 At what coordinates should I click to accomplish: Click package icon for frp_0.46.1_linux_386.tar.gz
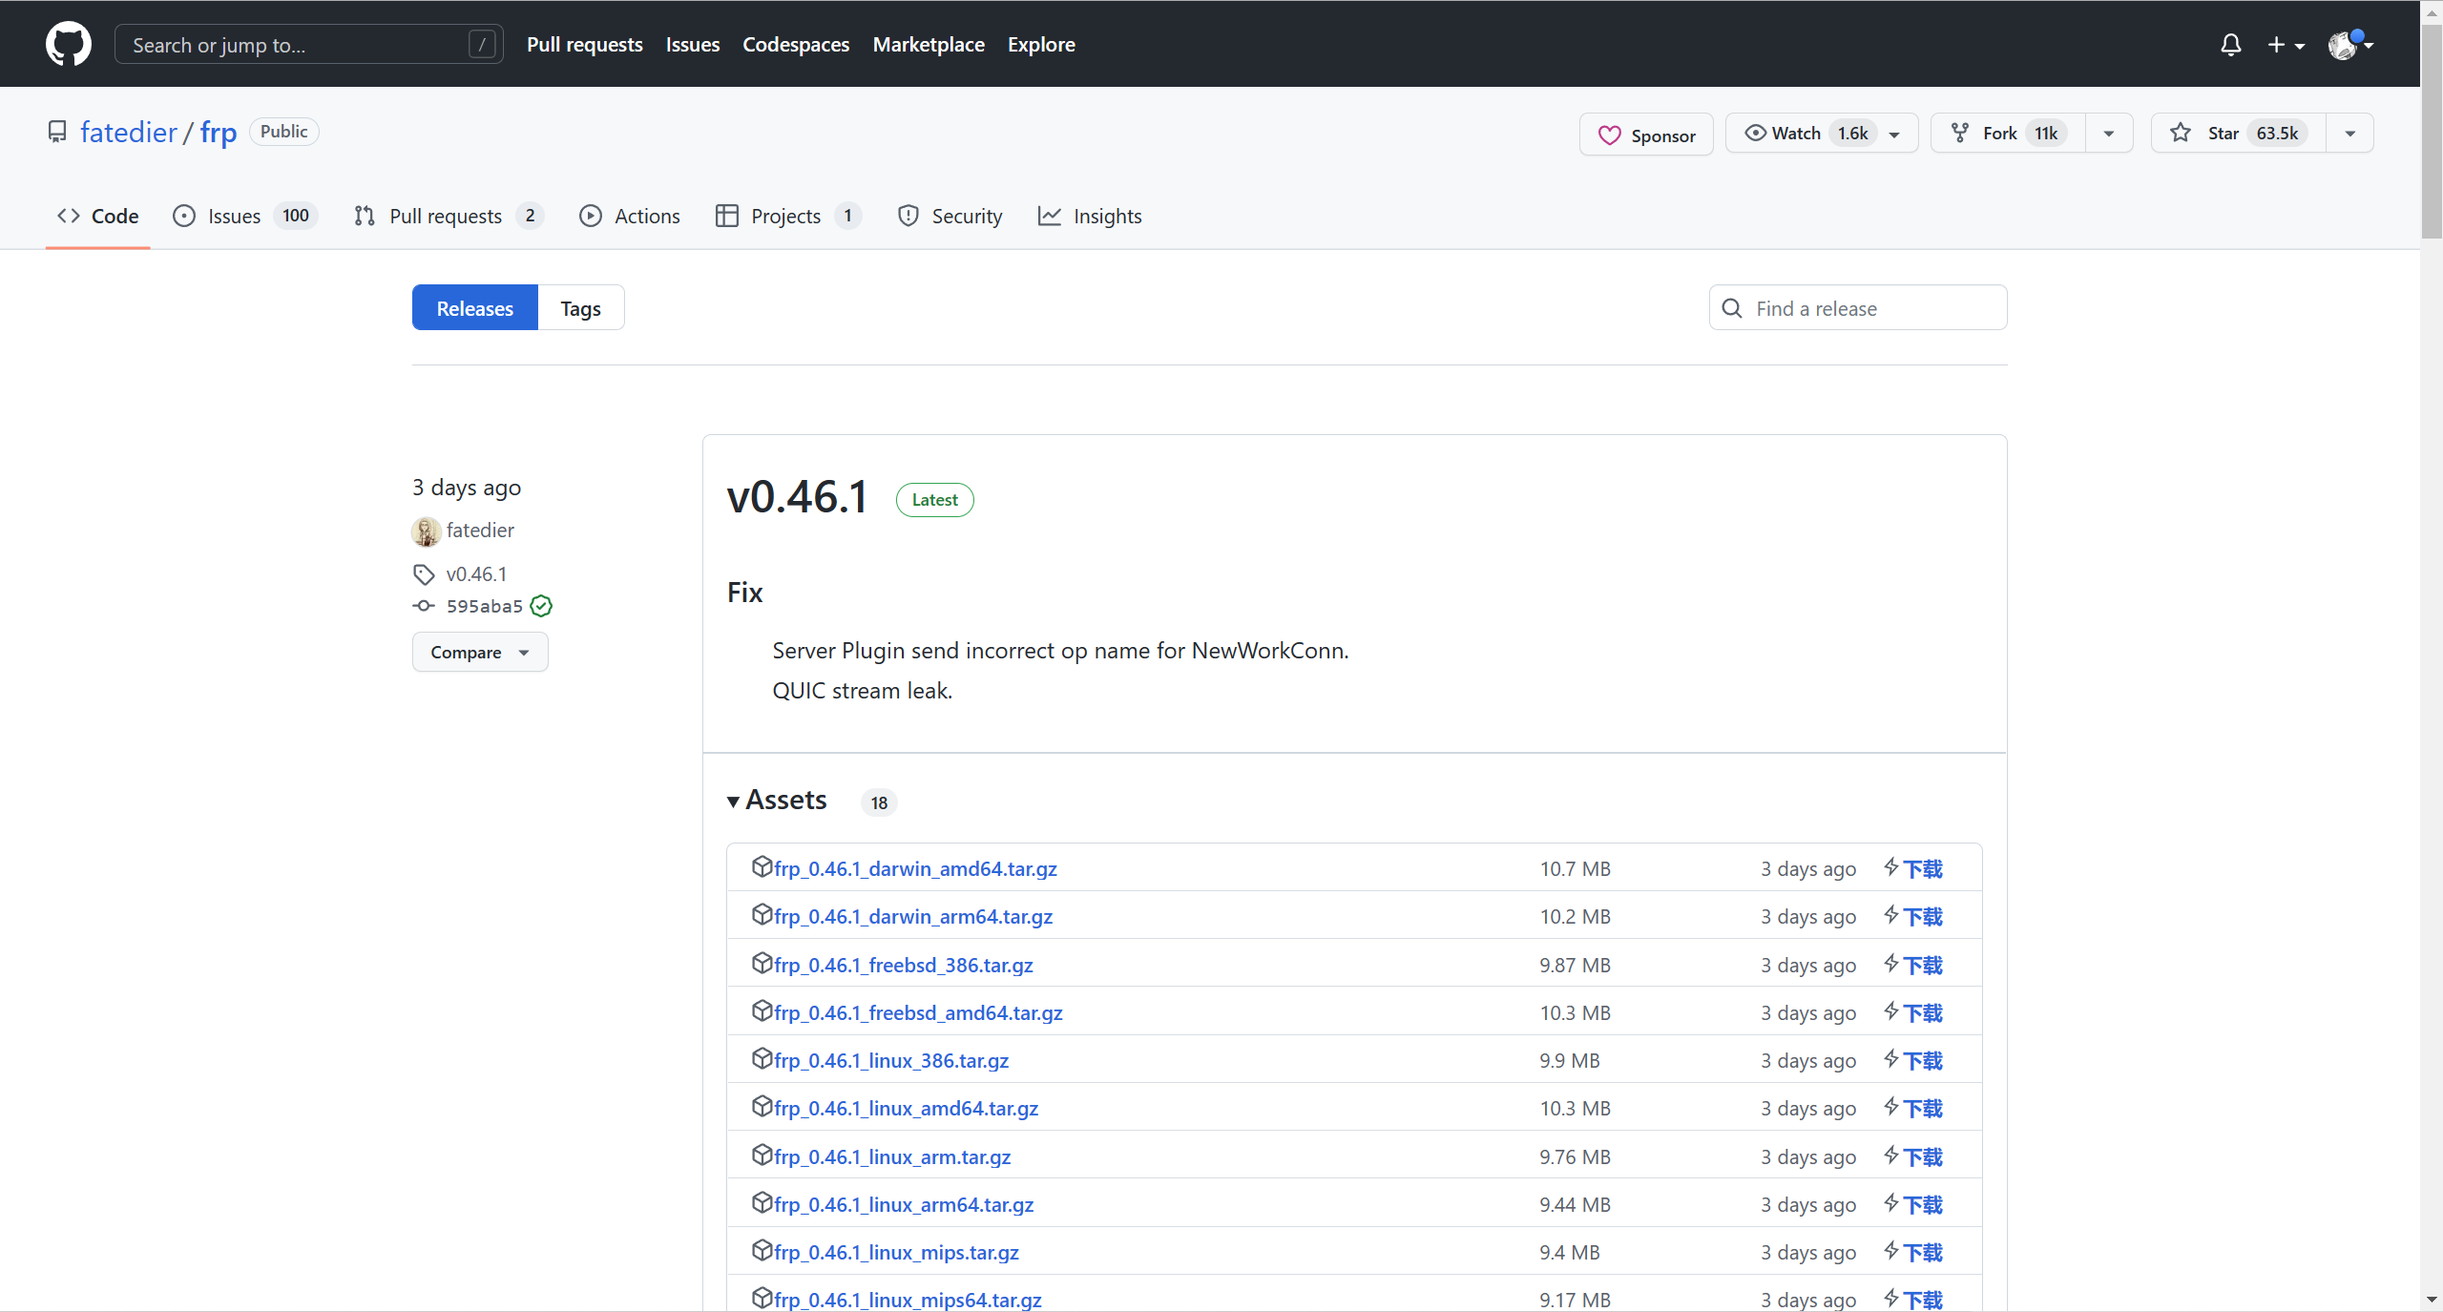click(762, 1058)
